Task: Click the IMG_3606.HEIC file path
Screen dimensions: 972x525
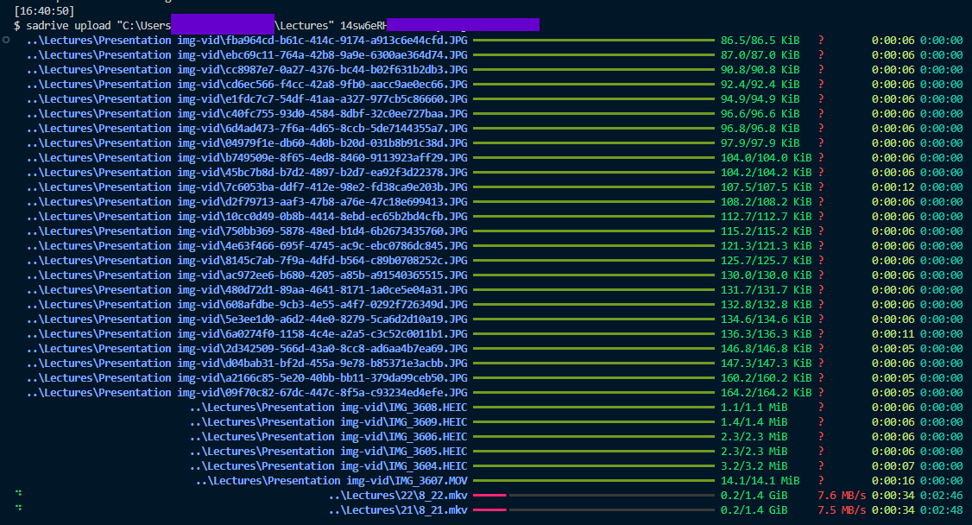Action: 329,436
